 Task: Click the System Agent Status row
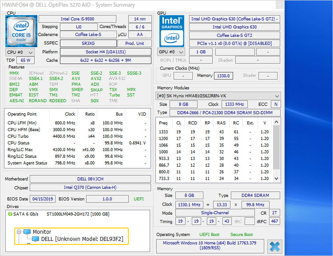pos(77,163)
